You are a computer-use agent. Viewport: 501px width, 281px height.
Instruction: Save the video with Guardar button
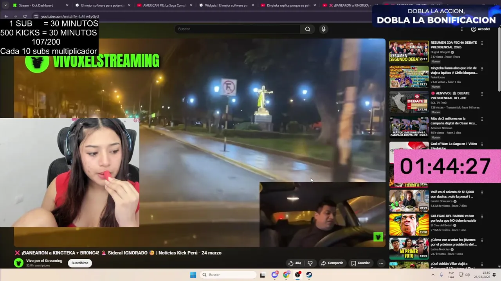(x=360, y=263)
